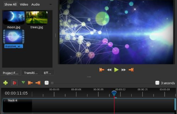This screenshot has height=114, width=177.
Task: Jump to previous marker in timeline toolbar
Action: click(30, 83)
